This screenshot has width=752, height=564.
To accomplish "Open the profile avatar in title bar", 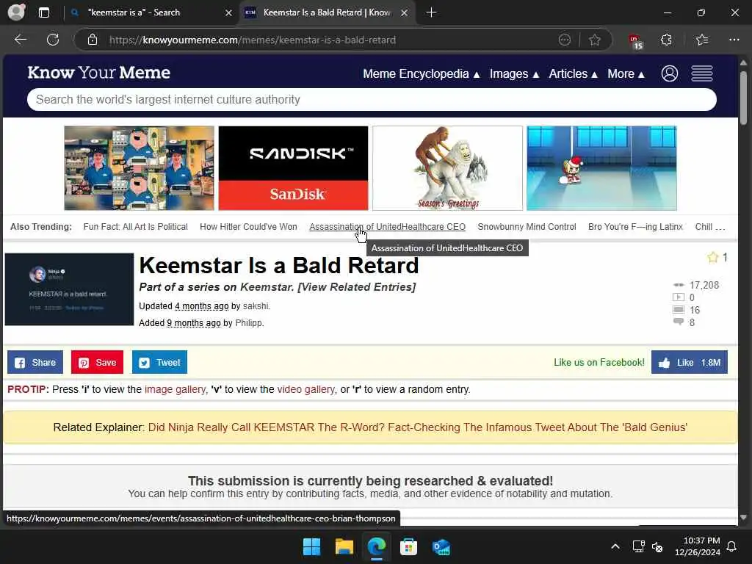I will point(16,12).
